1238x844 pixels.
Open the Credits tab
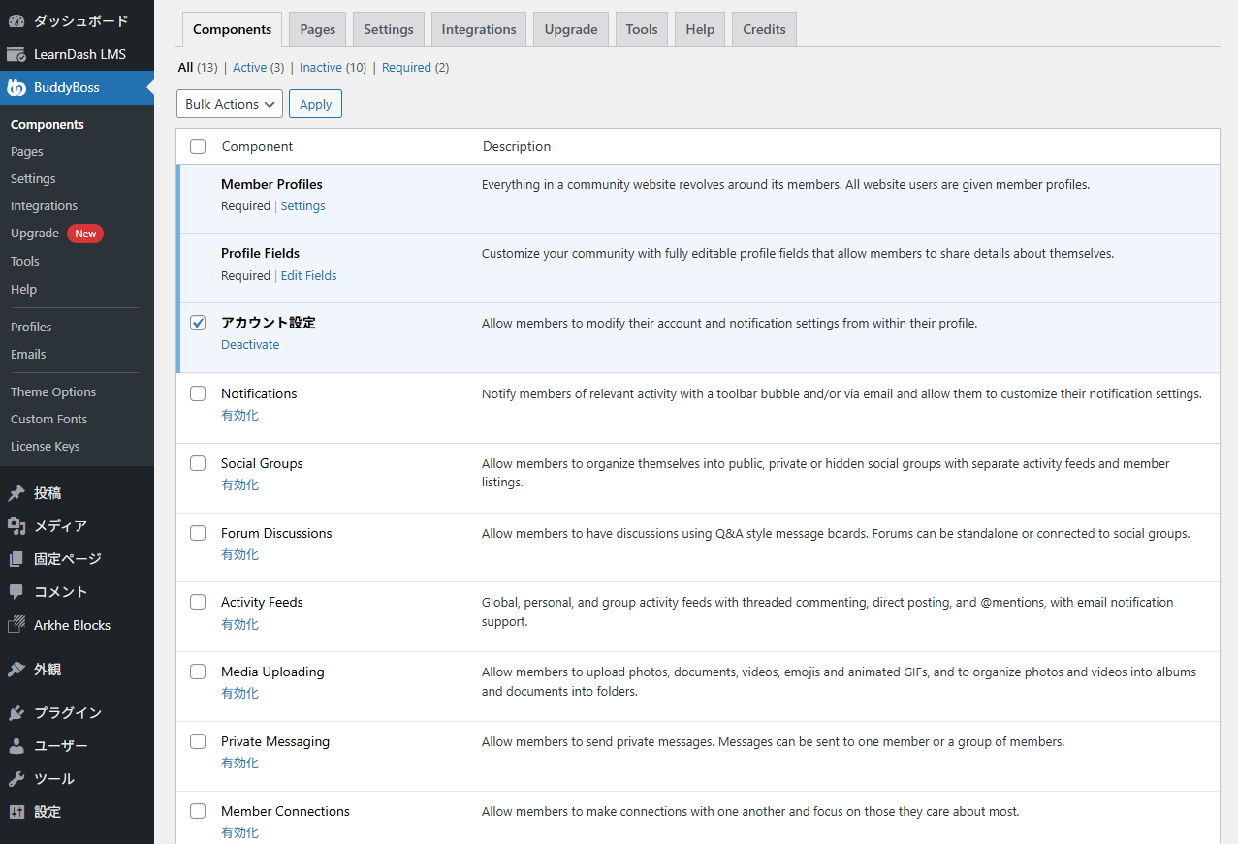coord(764,29)
